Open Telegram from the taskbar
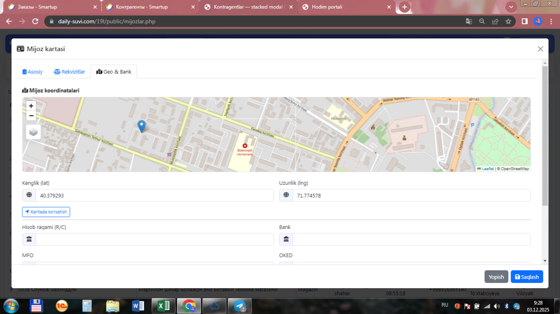Viewport: 560px width, 314px height. point(239,306)
